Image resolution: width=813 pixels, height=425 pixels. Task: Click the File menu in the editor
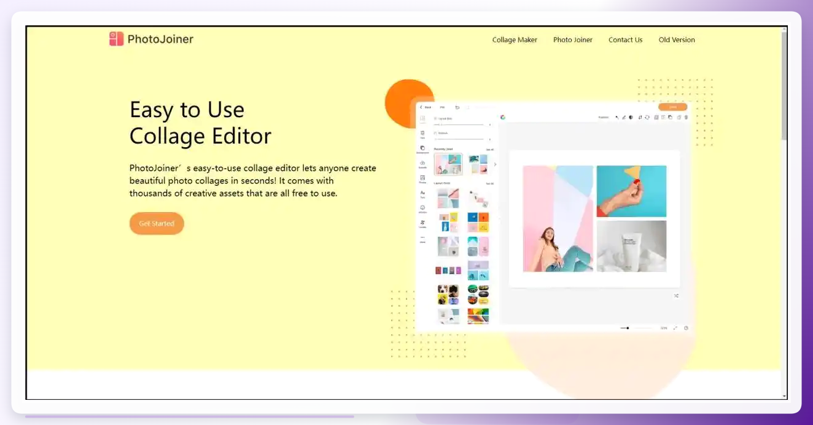click(x=442, y=107)
